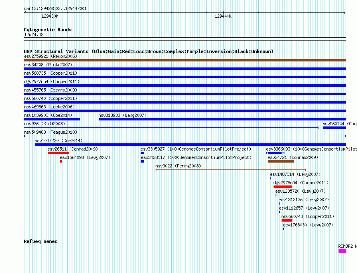Viewport: 357px width, 273px height.
Task: Click the esv2759921 (Redon2006) variant label
Action: [x=50, y=57]
